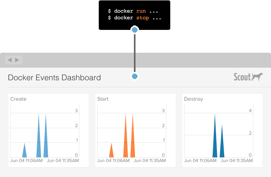The height and width of the screenshot is (177, 271).
Task: Go forward with the right arrow
Action: point(17,60)
